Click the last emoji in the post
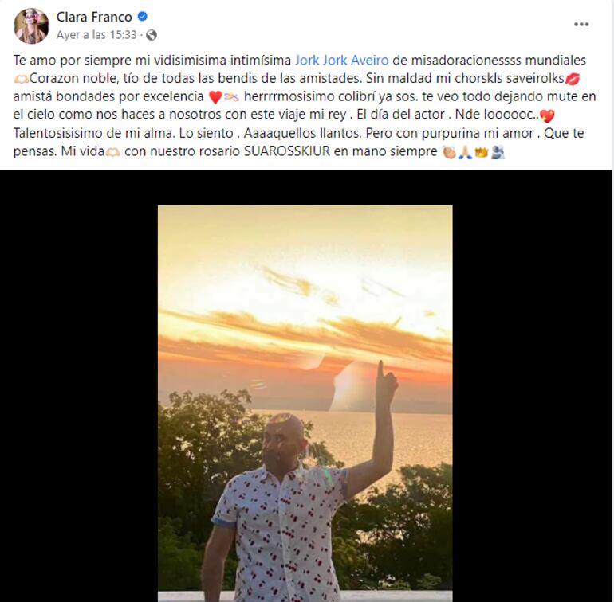614x602 pixels. pyautogui.click(x=498, y=152)
